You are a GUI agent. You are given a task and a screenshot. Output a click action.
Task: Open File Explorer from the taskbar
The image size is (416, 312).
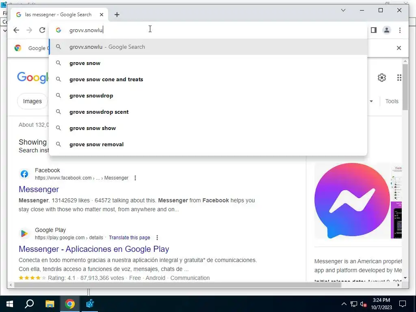coord(50,304)
